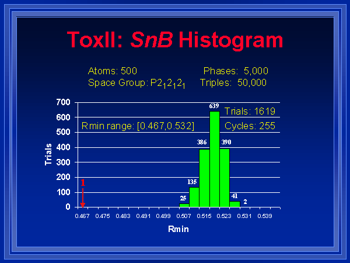Select the 'Atoms: 500' text
Image resolution: width=350 pixels, height=263 pixels.
pyautogui.click(x=112, y=71)
